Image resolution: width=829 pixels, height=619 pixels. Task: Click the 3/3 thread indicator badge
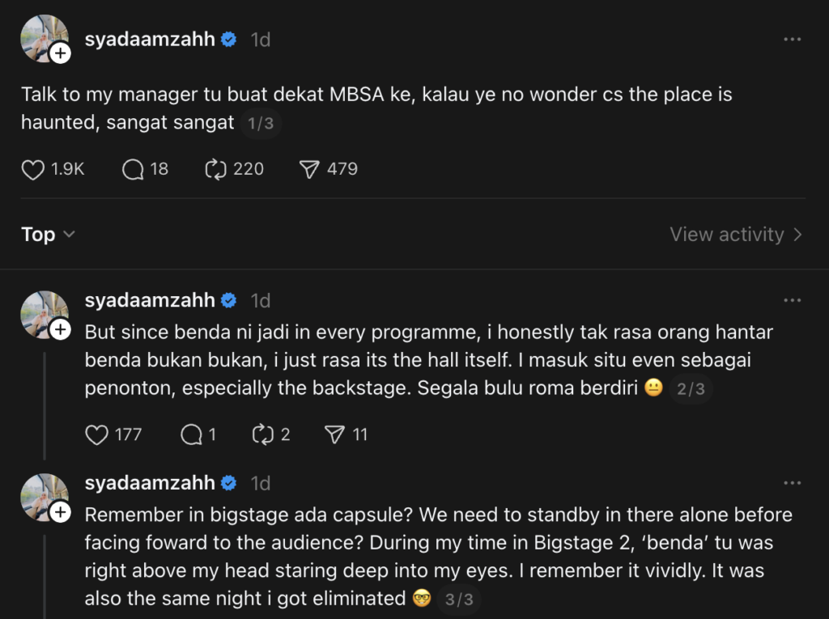pos(458,600)
